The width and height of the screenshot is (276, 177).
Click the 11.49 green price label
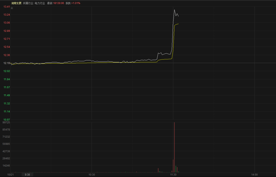point(7,95)
